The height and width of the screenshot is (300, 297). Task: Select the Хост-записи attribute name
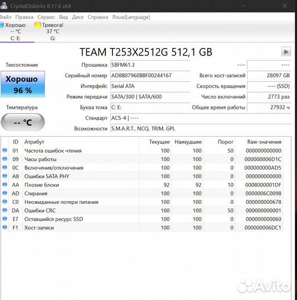(x=39, y=228)
